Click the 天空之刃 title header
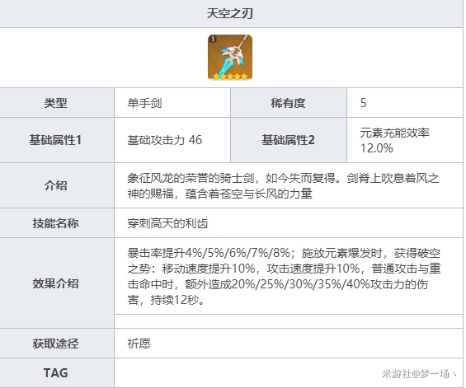466x388 pixels. (230, 14)
